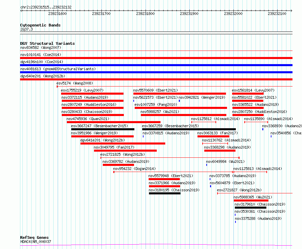Open nsv4081613 (gnomADStructuralVariants) label

(58, 69)
